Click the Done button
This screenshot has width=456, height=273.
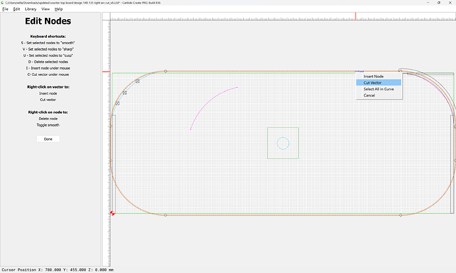pos(48,139)
